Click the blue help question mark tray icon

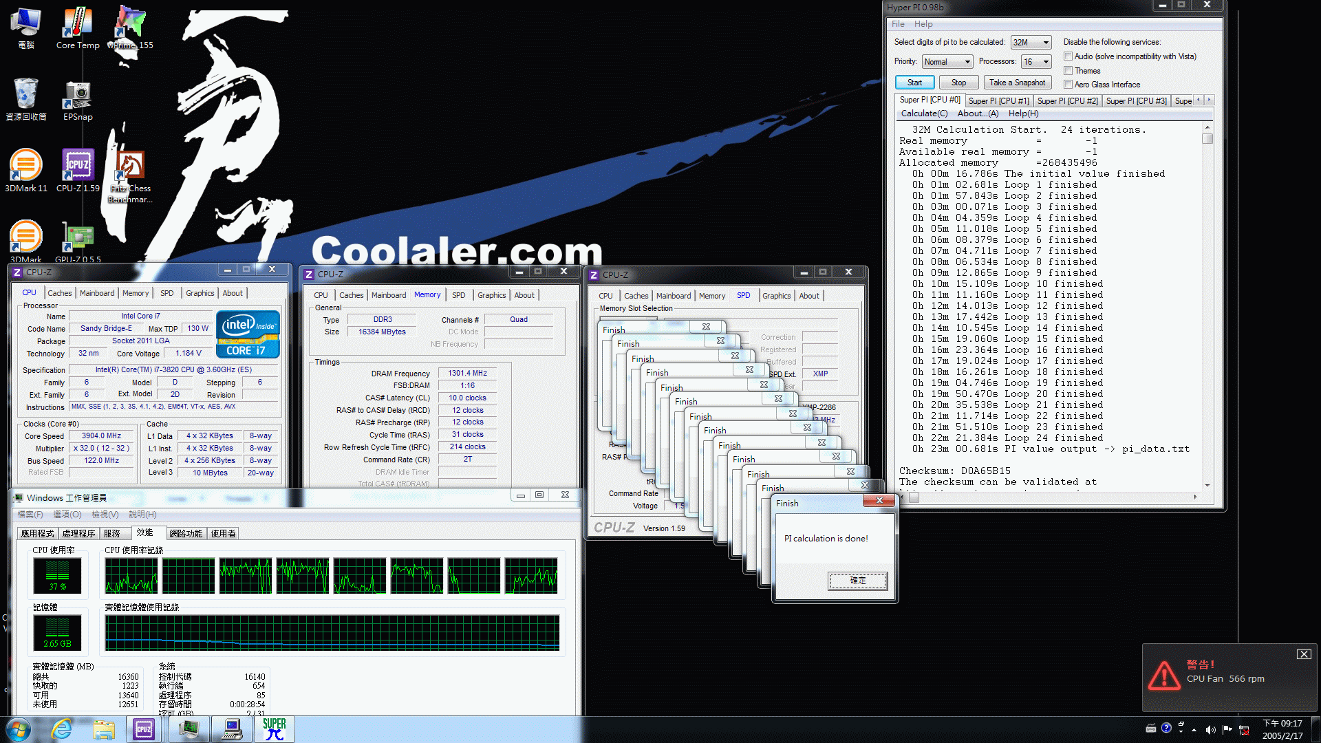click(x=1166, y=728)
